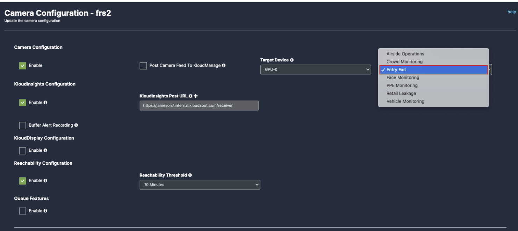Click info icon beside Buffer Alert Recording
The width and height of the screenshot is (518, 231).
pos(76,125)
